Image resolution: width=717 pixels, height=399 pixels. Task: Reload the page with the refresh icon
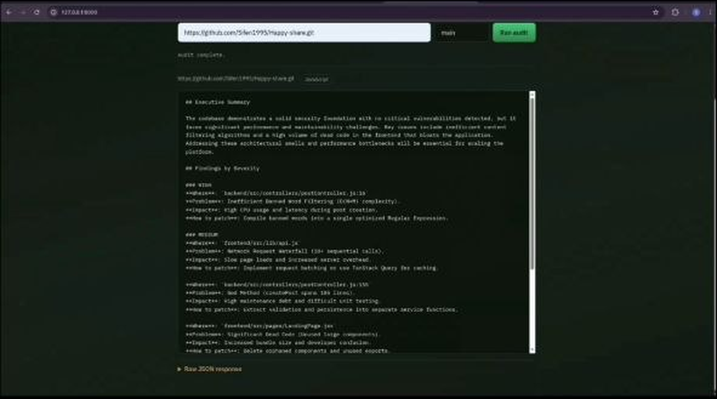click(36, 12)
